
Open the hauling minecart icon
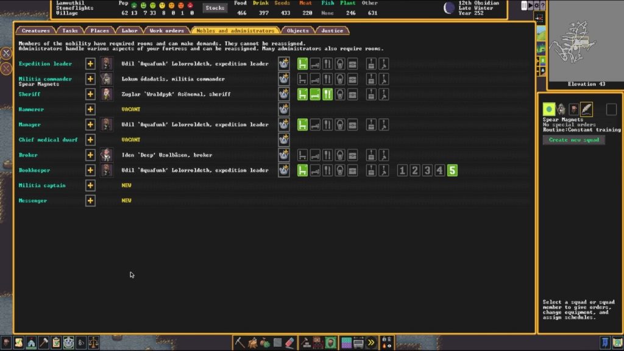click(358, 342)
